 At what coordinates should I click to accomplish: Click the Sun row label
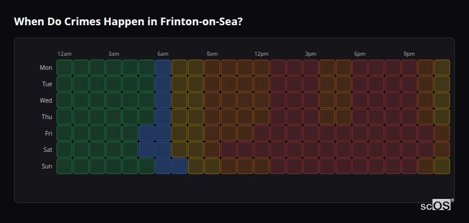point(47,167)
